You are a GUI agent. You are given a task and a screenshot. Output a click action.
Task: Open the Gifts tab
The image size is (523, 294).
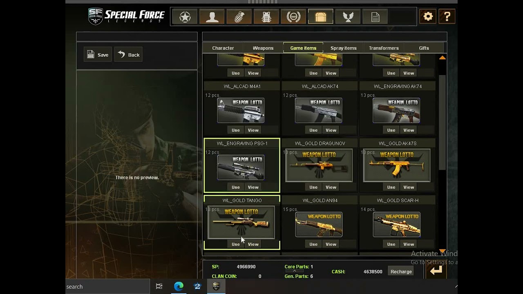pos(424,48)
